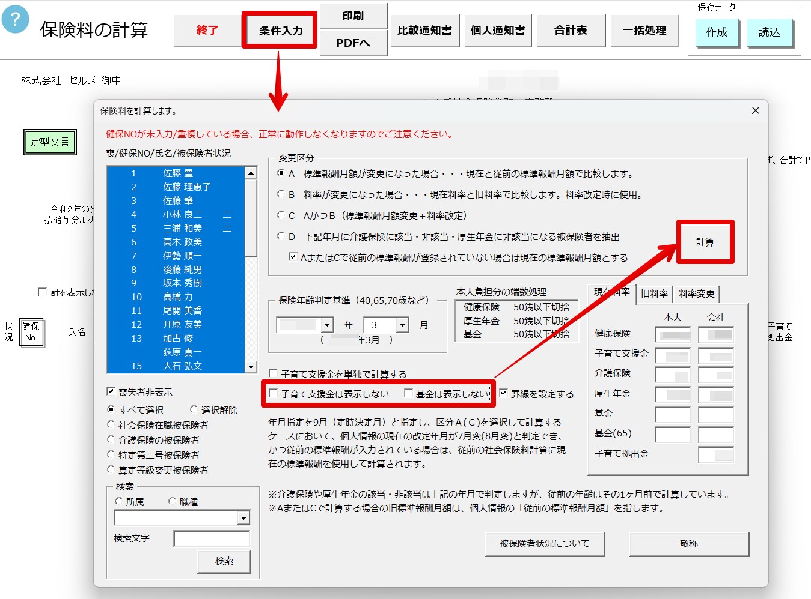Image resolution: width=811 pixels, height=599 pixels.
Task: Select radio option C AかつB
Action: pyautogui.click(x=281, y=215)
